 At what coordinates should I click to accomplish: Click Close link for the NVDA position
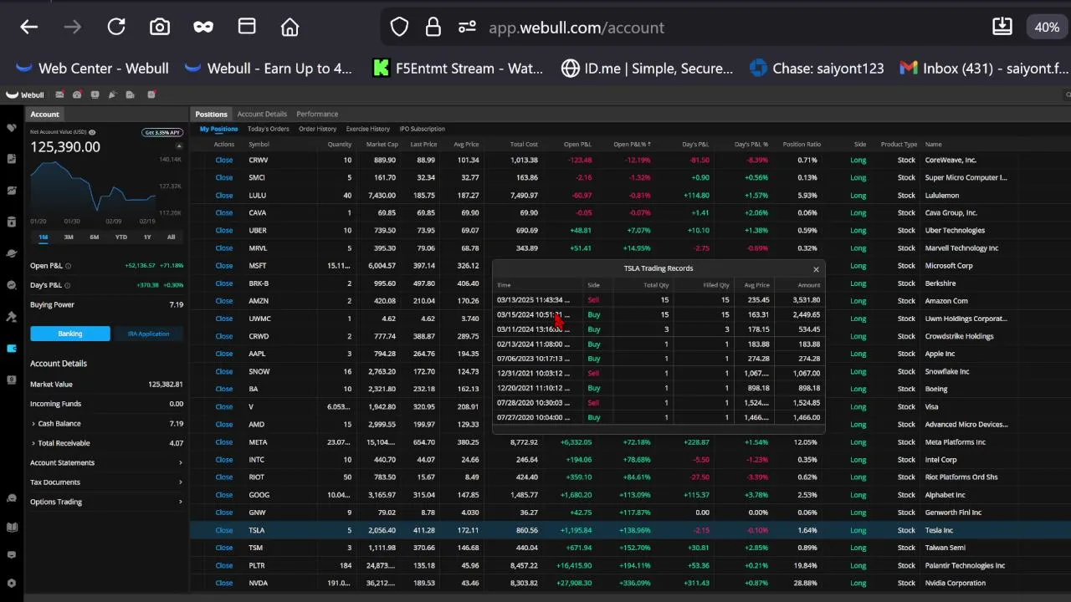(224, 583)
